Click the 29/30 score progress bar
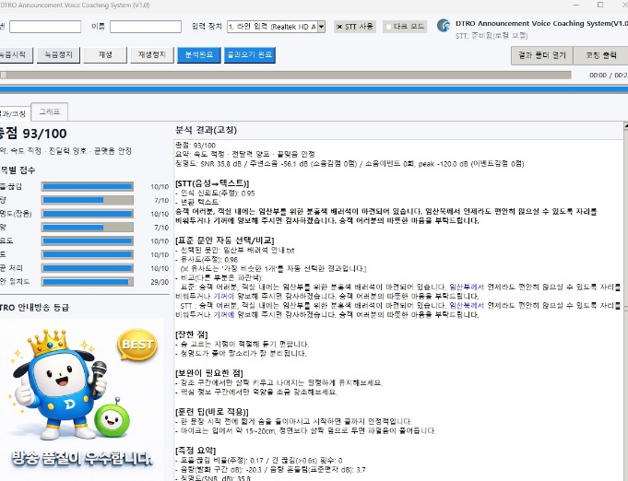Image resolution: width=628 pixels, height=481 pixels. [86, 281]
